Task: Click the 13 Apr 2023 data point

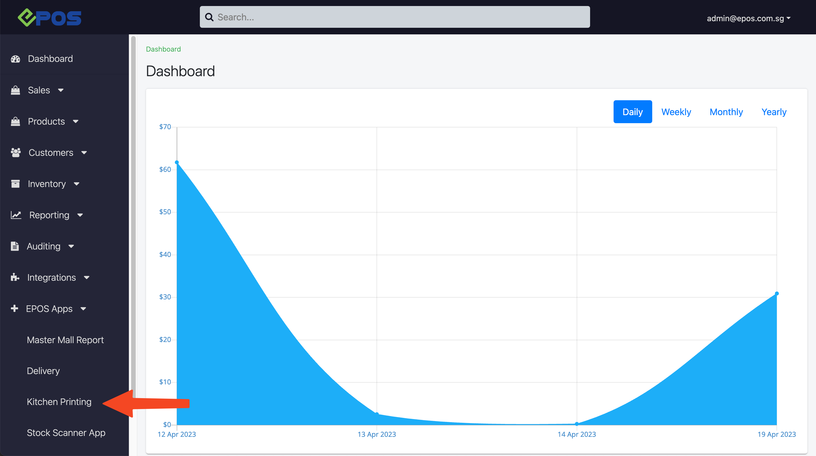Action: [377, 414]
